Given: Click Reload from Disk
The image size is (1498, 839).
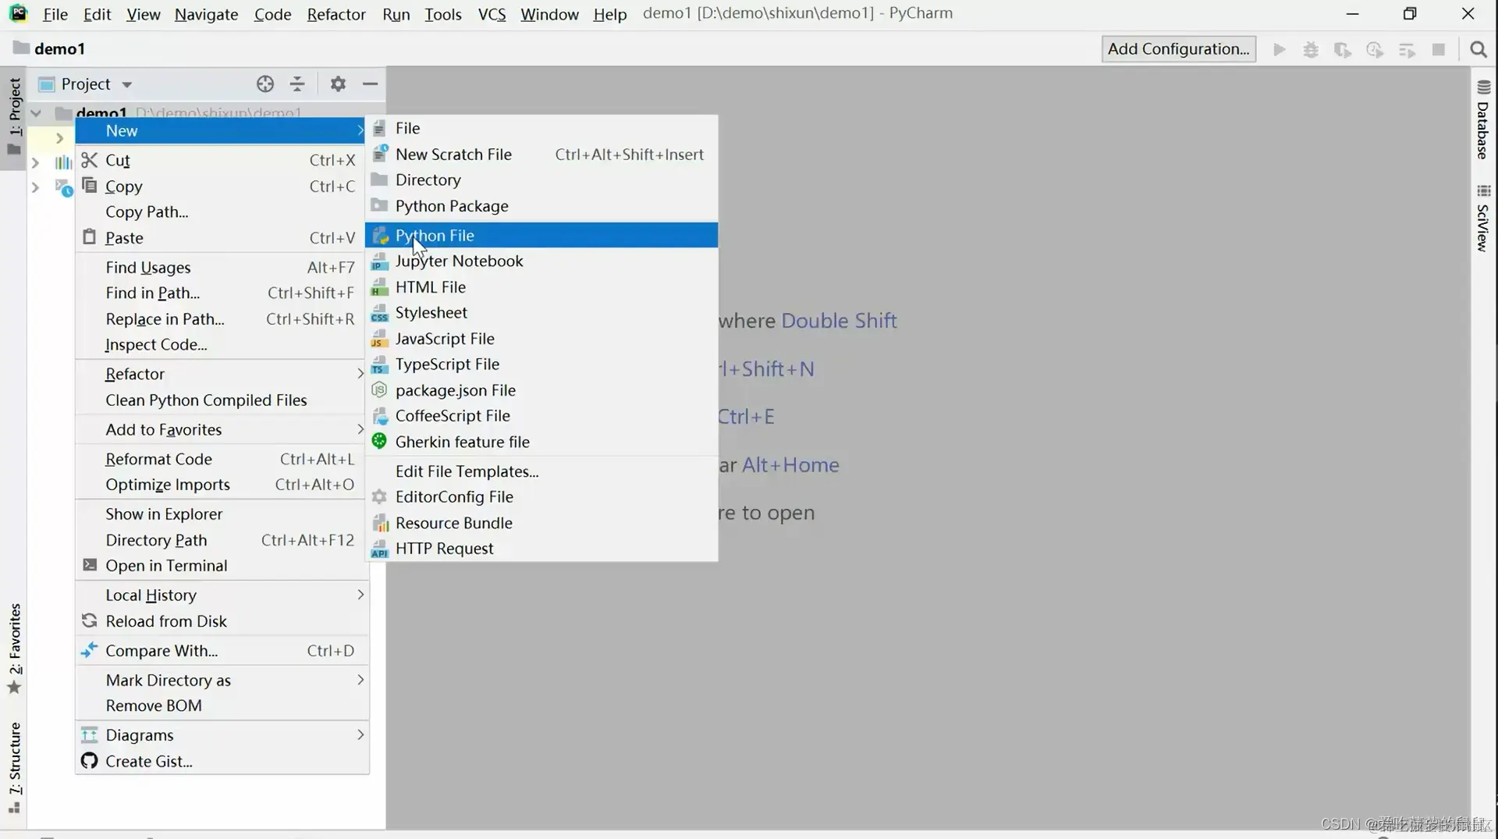Looking at the screenshot, I should tap(222, 621).
